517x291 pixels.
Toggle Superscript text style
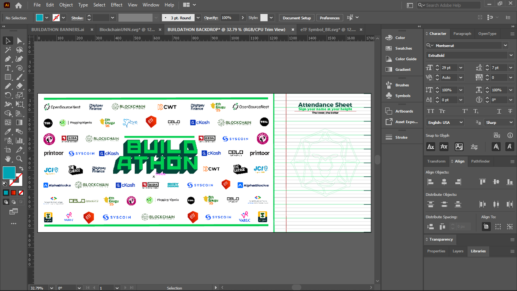click(x=465, y=111)
